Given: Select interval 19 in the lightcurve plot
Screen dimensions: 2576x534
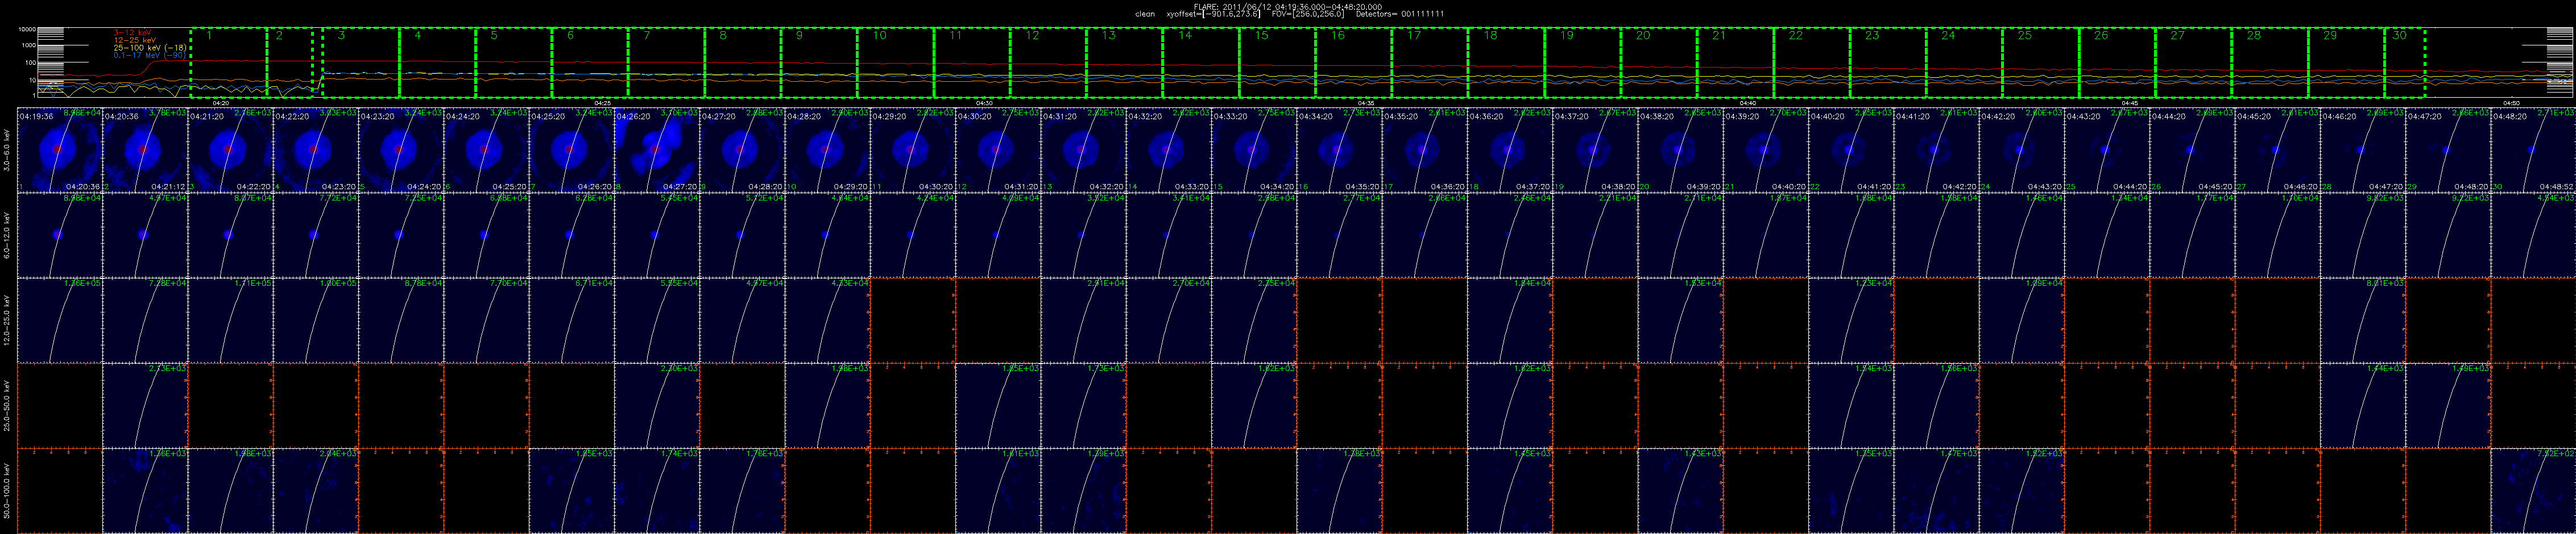Looking at the screenshot, I should click(1583, 62).
